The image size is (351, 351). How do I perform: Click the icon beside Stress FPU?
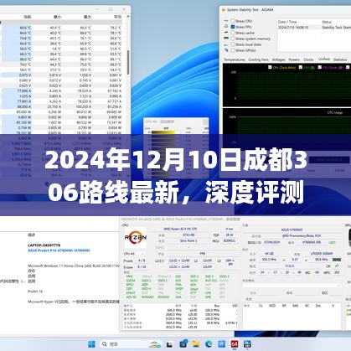pos(226,27)
